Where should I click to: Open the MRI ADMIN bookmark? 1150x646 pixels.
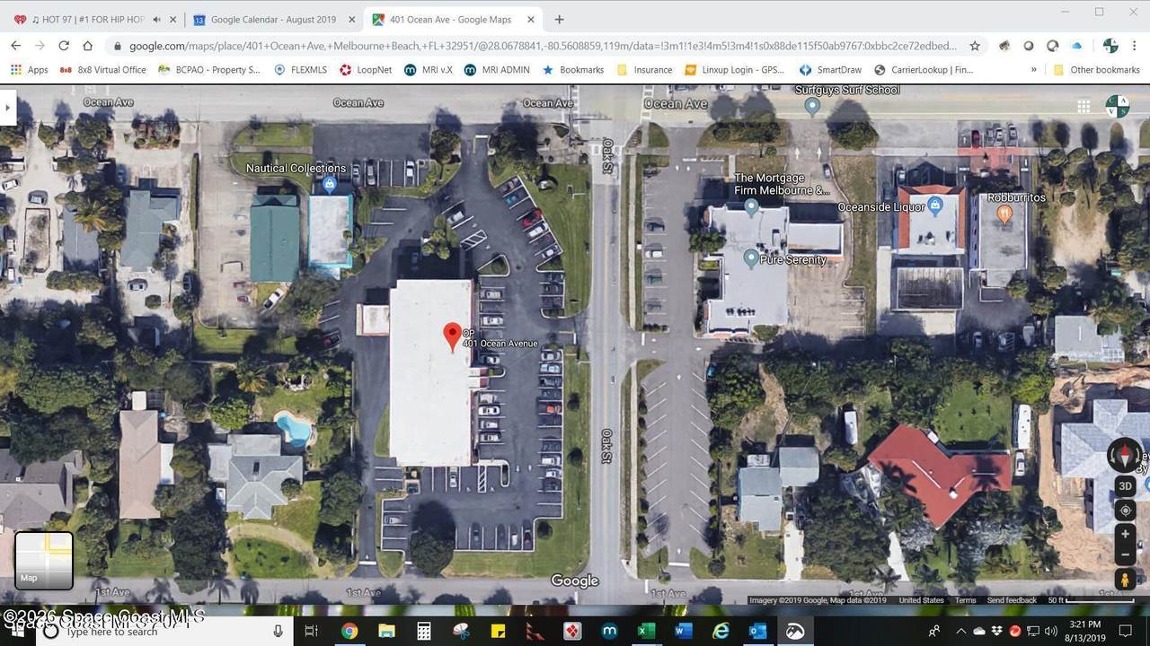point(497,69)
